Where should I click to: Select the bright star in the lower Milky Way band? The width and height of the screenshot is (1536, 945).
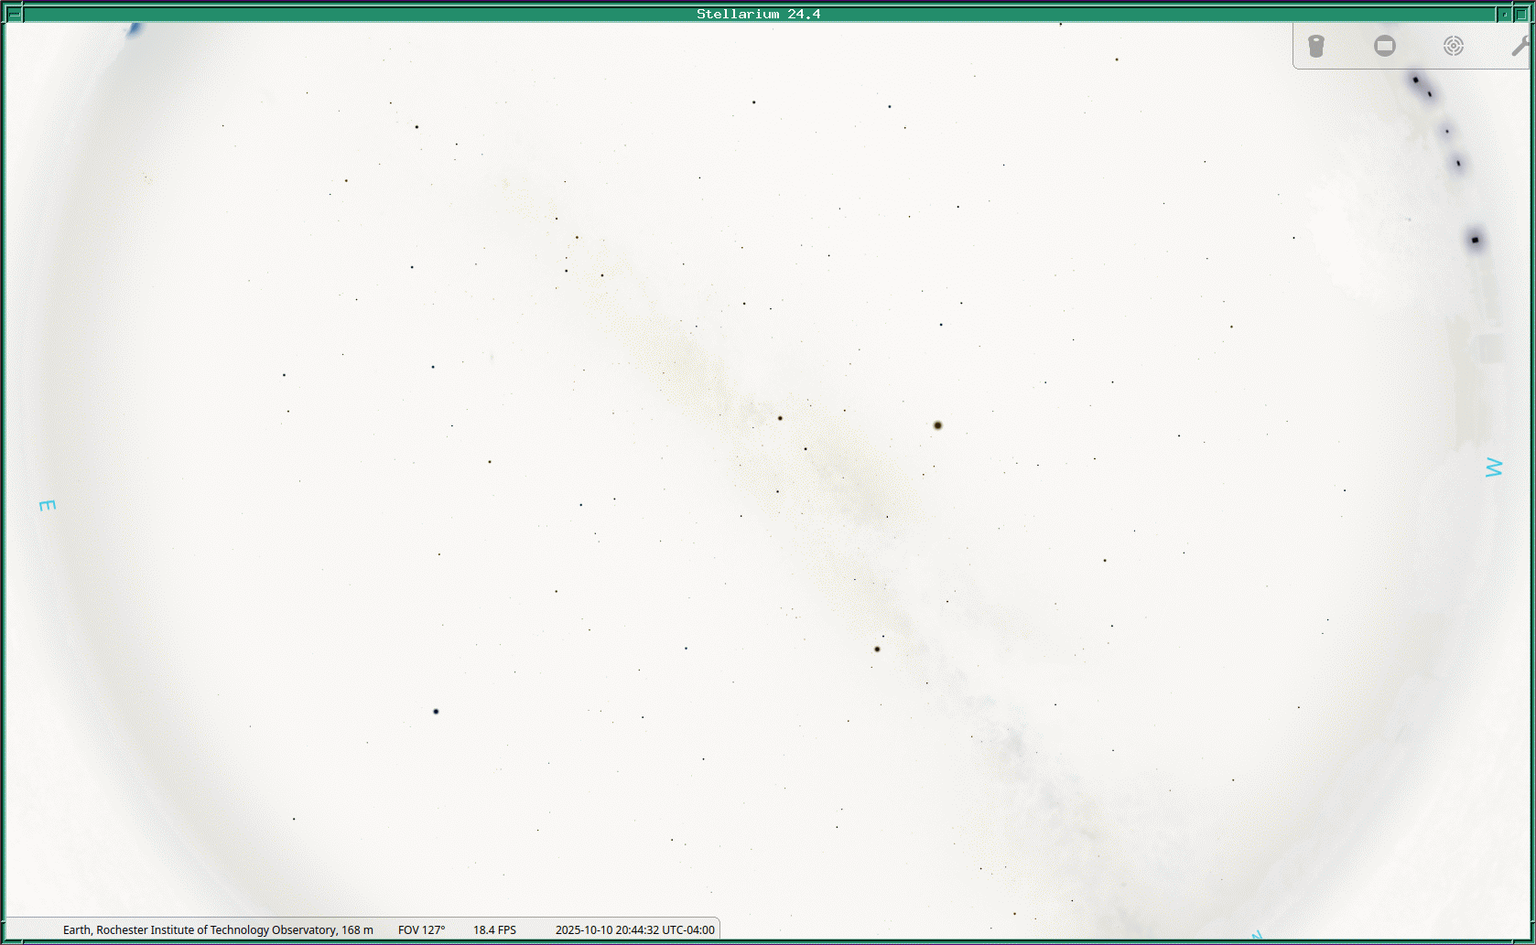[x=877, y=649]
